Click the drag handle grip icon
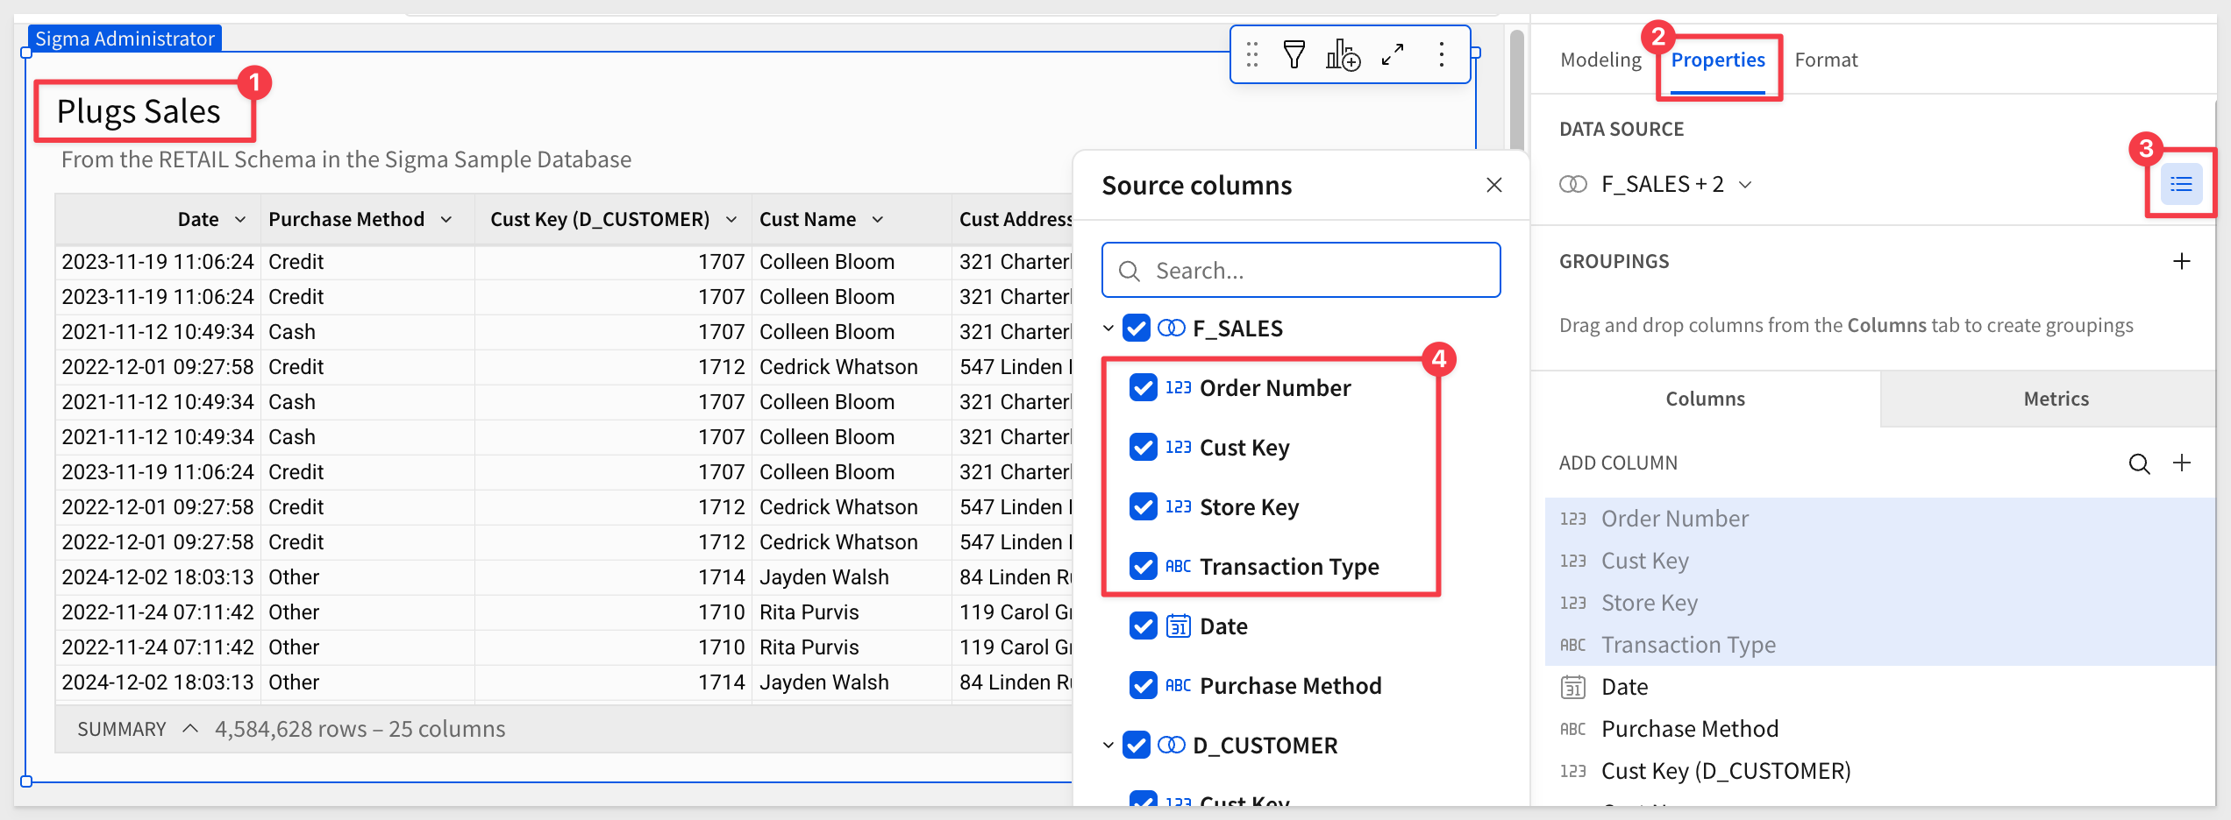2231x820 pixels. pyautogui.click(x=1252, y=55)
